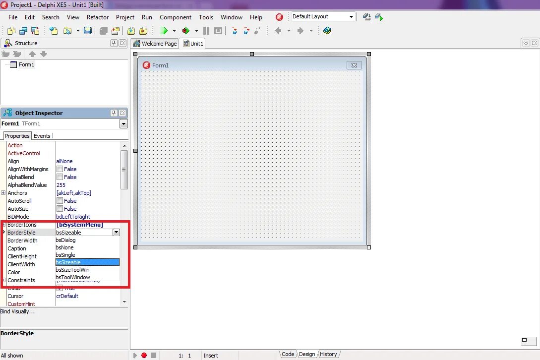Select Form1 in the Structure tree

26,64
